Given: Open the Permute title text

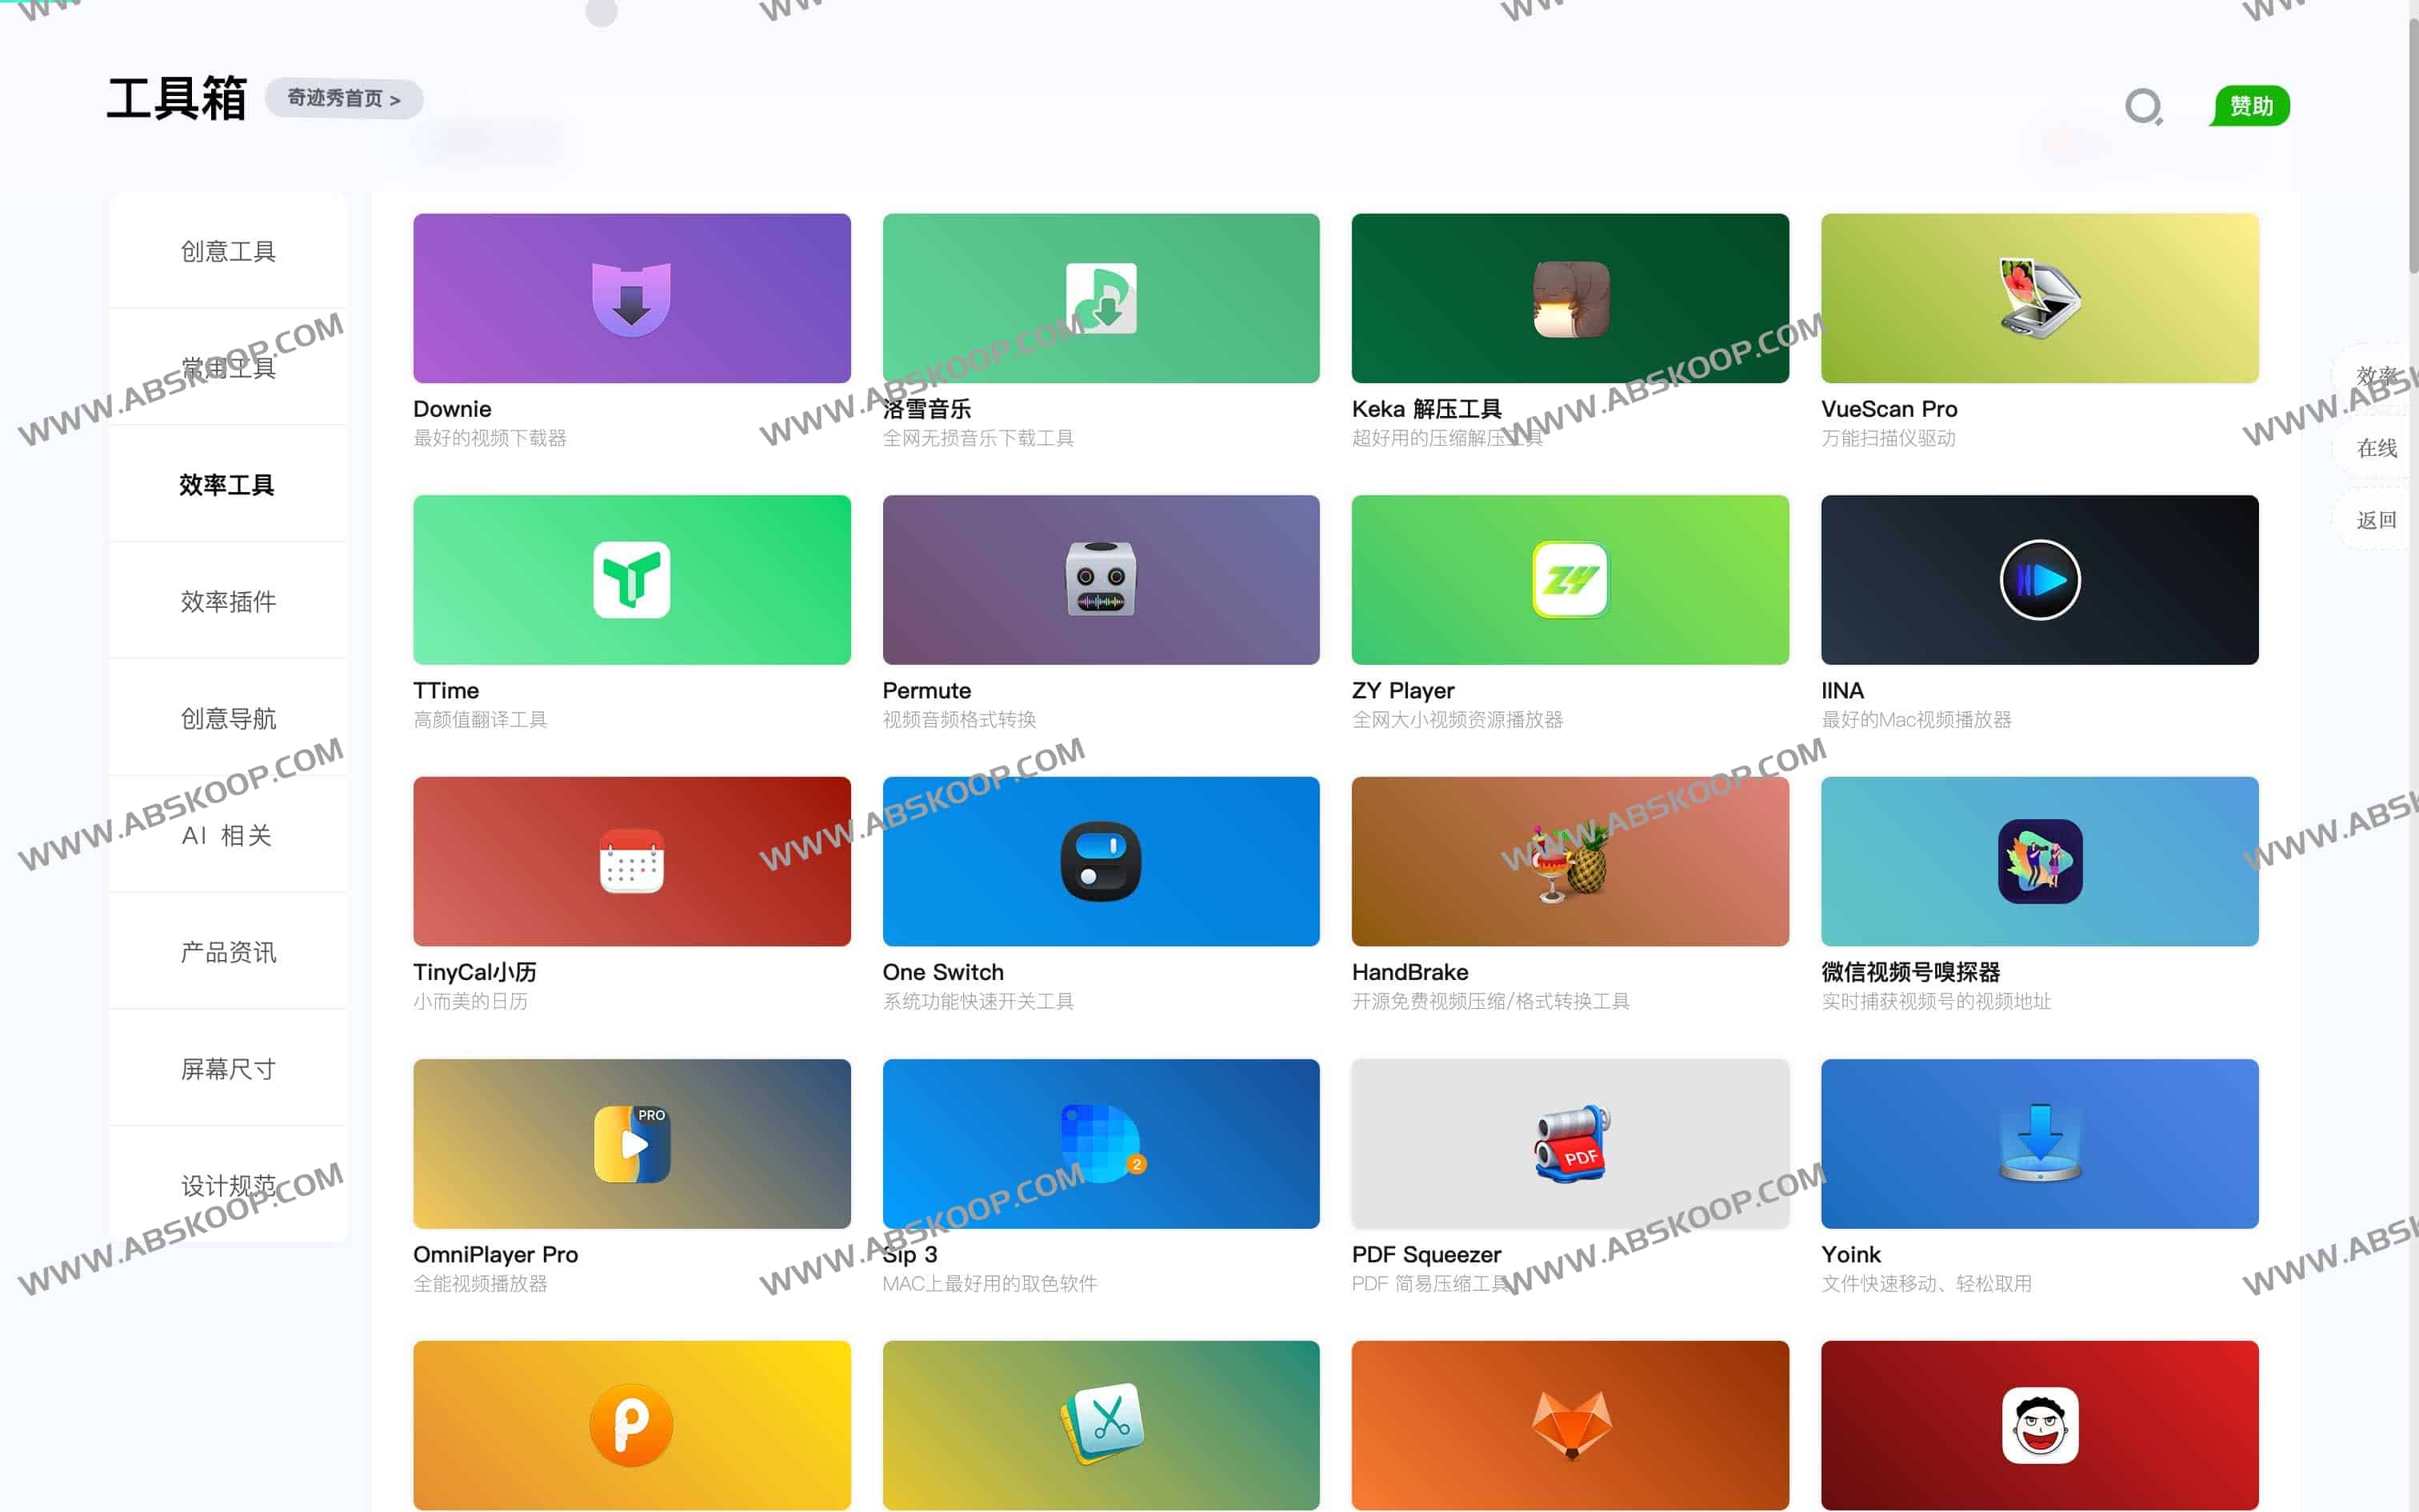Looking at the screenshot, I should click(x=926, y=691).
